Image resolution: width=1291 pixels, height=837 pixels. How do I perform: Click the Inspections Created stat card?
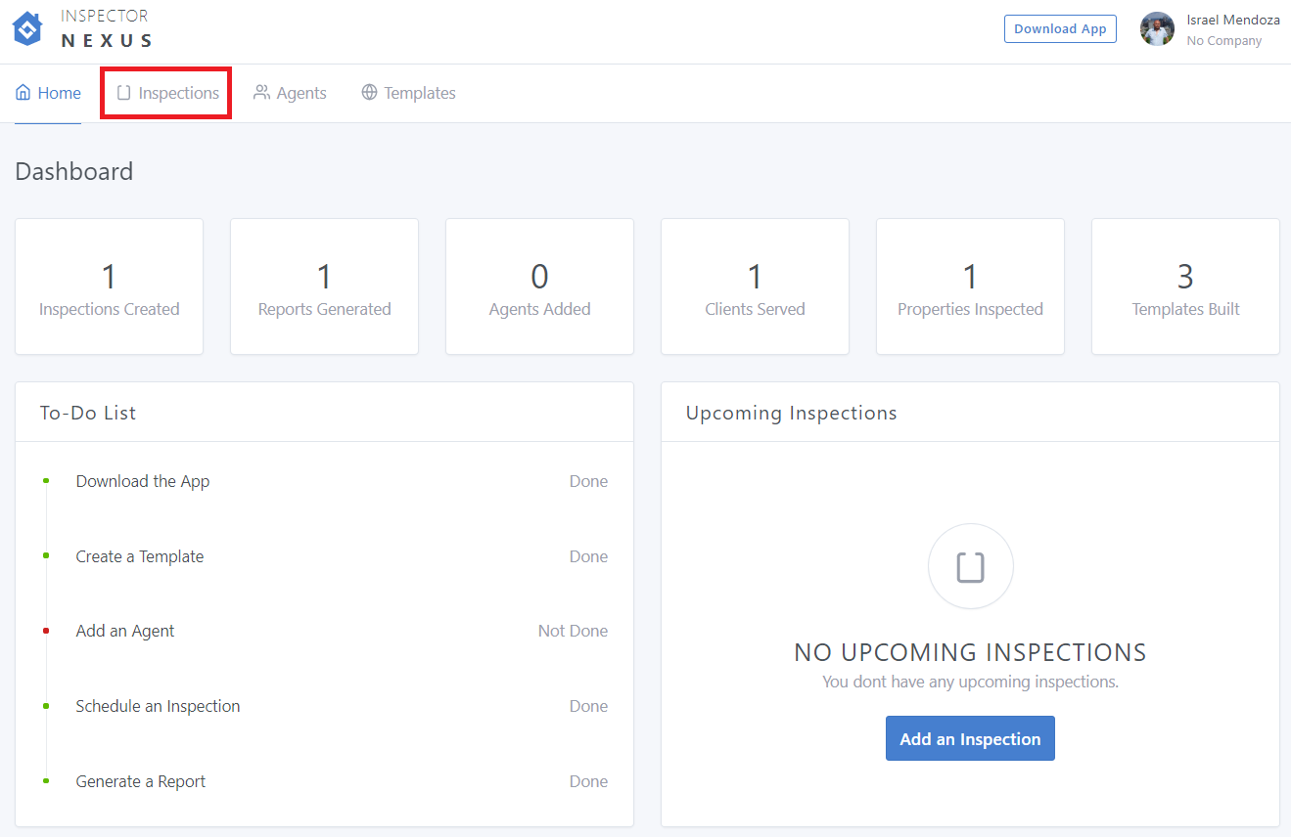[110, 286]
